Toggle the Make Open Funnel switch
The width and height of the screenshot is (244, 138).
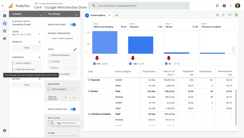[73, 25]
